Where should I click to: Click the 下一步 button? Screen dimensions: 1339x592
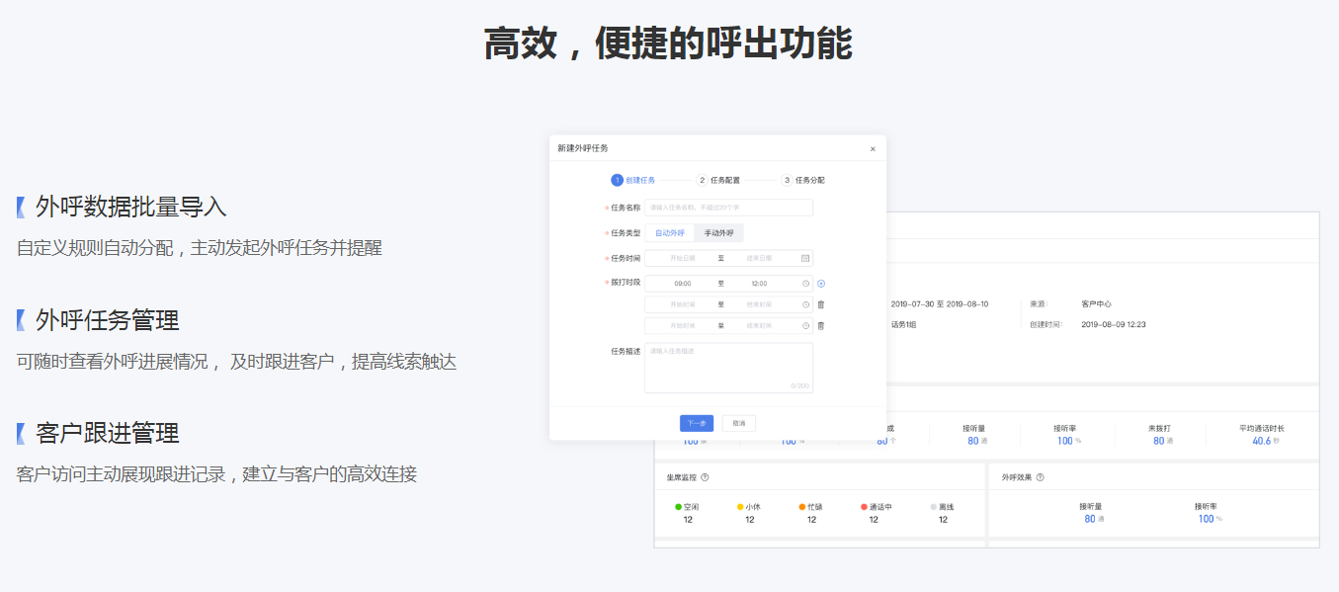(x=697, y=423)
